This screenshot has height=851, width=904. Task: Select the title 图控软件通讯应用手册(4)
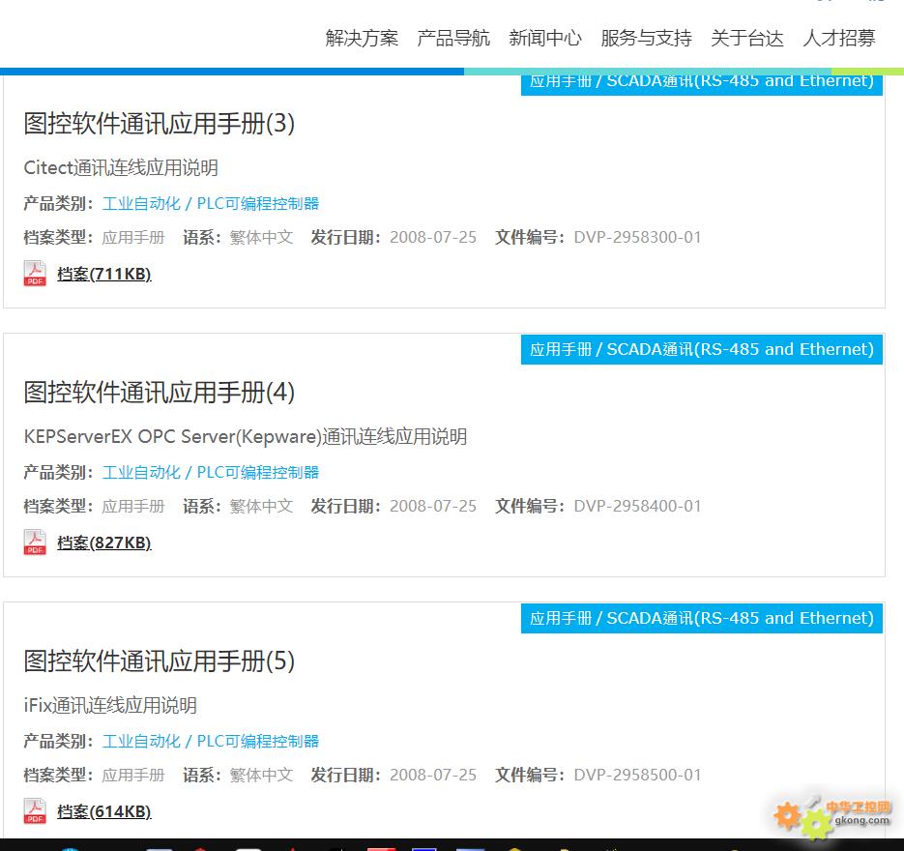(160, 392)
